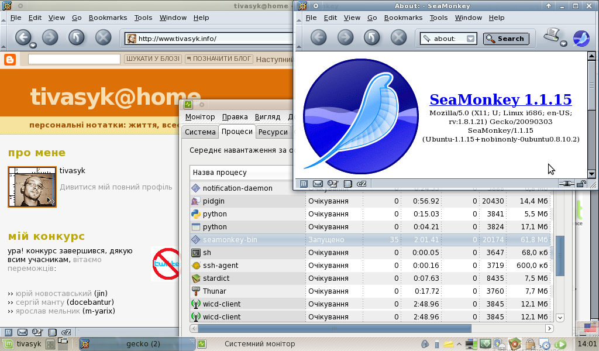
Task: Stop page loading in the tivasyk@home window
Action: point(103,37)
